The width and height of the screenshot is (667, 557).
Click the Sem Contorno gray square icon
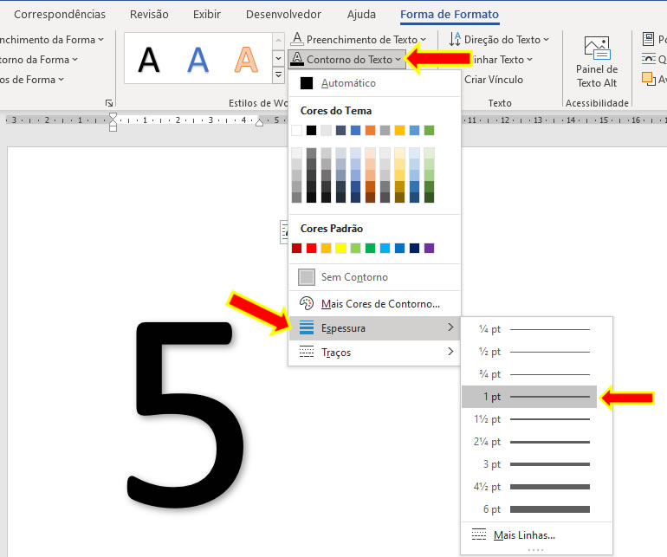coord(307,277)
